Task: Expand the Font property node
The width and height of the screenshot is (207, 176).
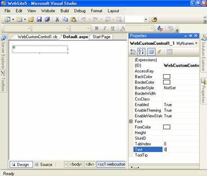Action: 131,121
